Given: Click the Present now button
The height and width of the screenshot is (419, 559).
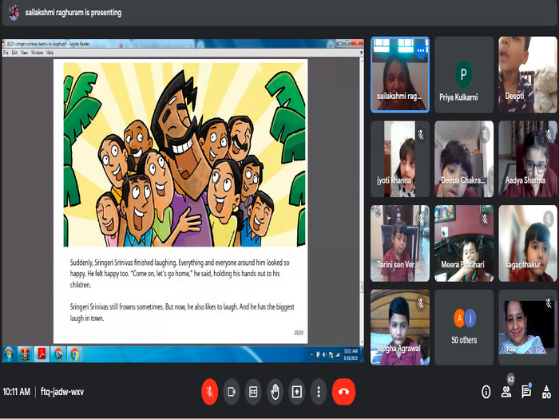Looking at the screenshot, I should tap(296, 392).
